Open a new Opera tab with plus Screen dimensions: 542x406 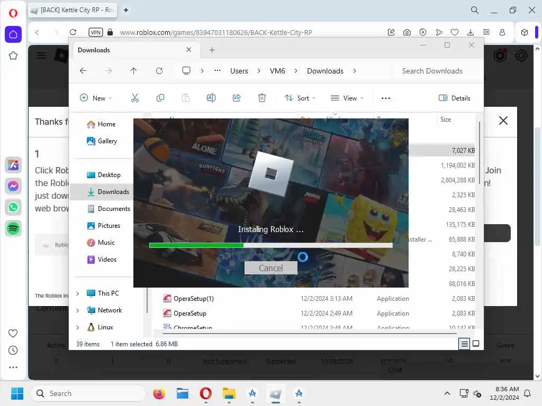click(126, 10)
